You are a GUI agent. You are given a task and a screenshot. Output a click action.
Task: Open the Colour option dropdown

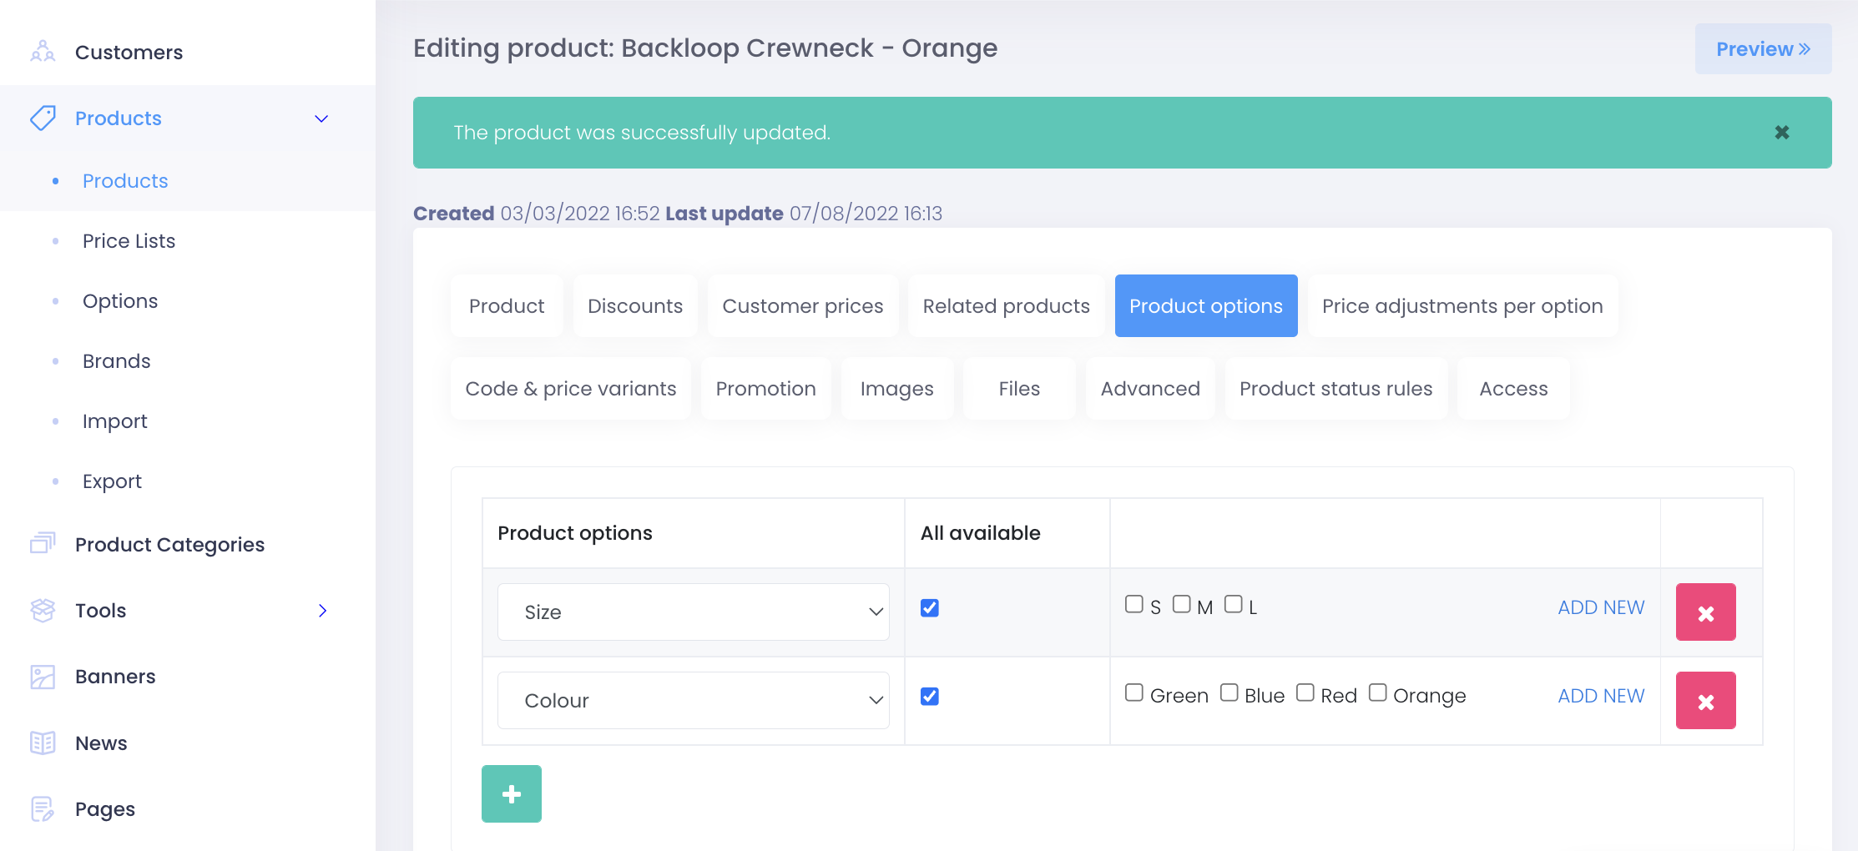pos(693,700)
